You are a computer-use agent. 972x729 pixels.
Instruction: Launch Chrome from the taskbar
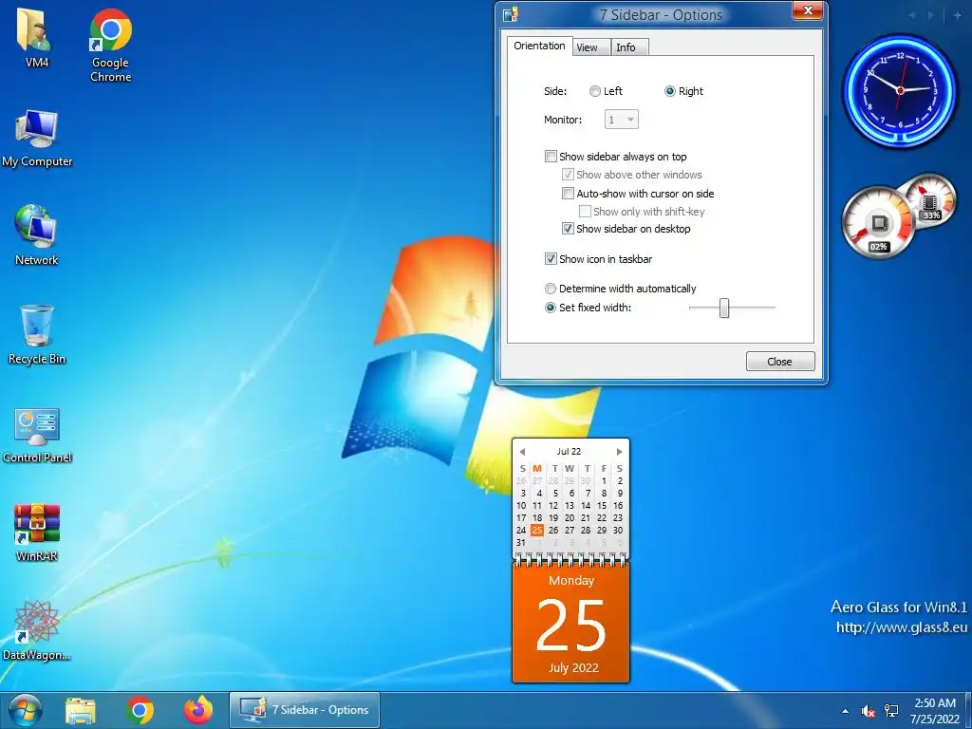pos(140,710)
